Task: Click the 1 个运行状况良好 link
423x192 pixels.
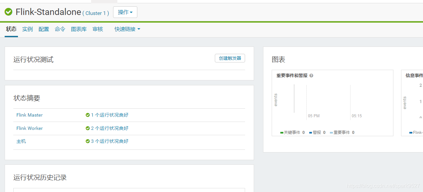Action: click(x=110, y=115)
